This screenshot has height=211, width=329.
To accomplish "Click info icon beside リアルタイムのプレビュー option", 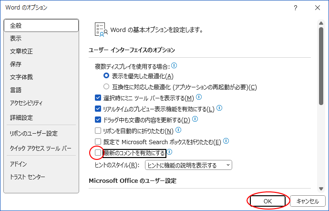I will tap(219, 108).
